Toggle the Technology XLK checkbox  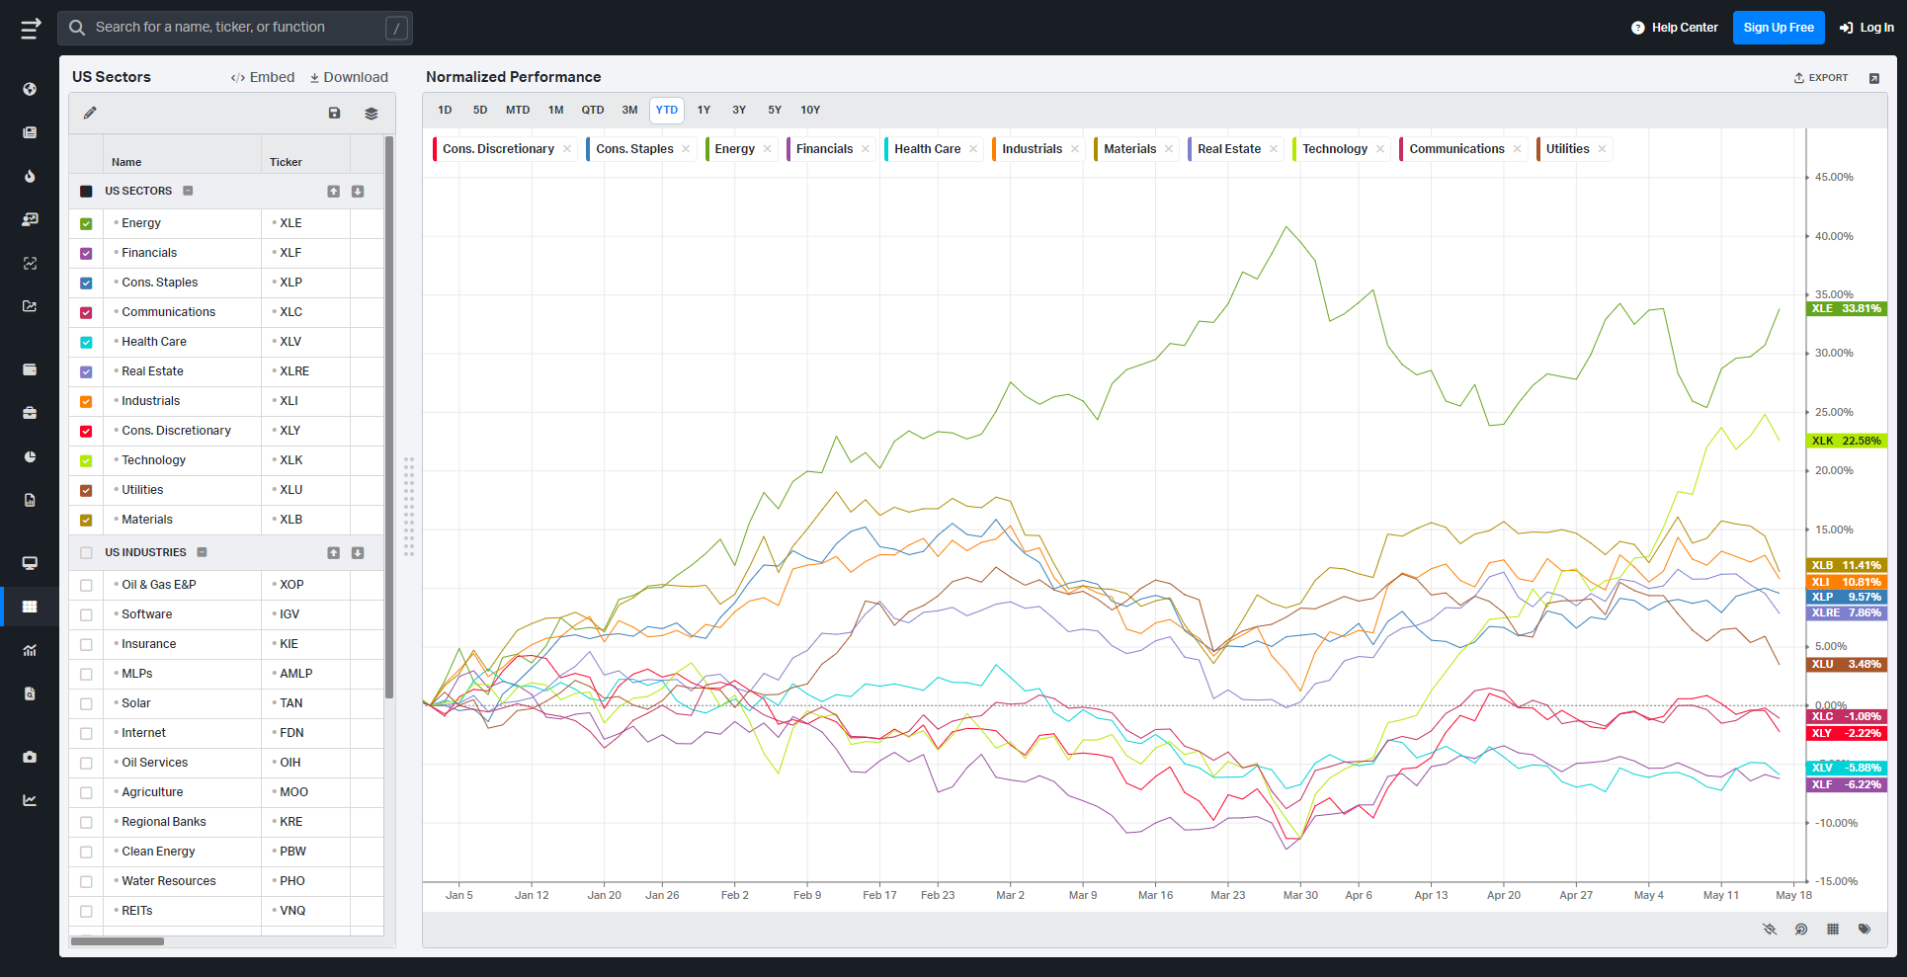click(x=86, y=461)
